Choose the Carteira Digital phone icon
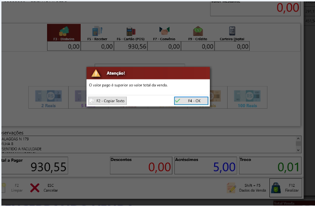 pos(232,31)
